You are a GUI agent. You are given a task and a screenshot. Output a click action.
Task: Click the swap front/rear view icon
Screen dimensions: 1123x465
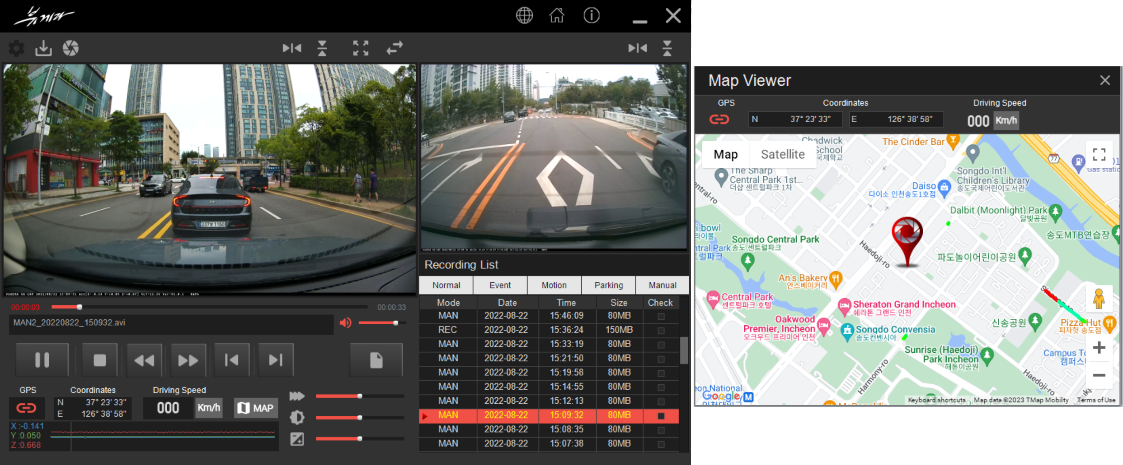click(395, 48)
